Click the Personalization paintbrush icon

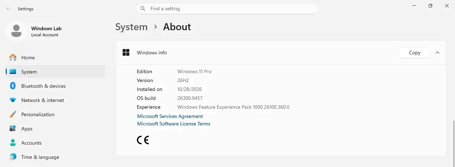point(13,114)
